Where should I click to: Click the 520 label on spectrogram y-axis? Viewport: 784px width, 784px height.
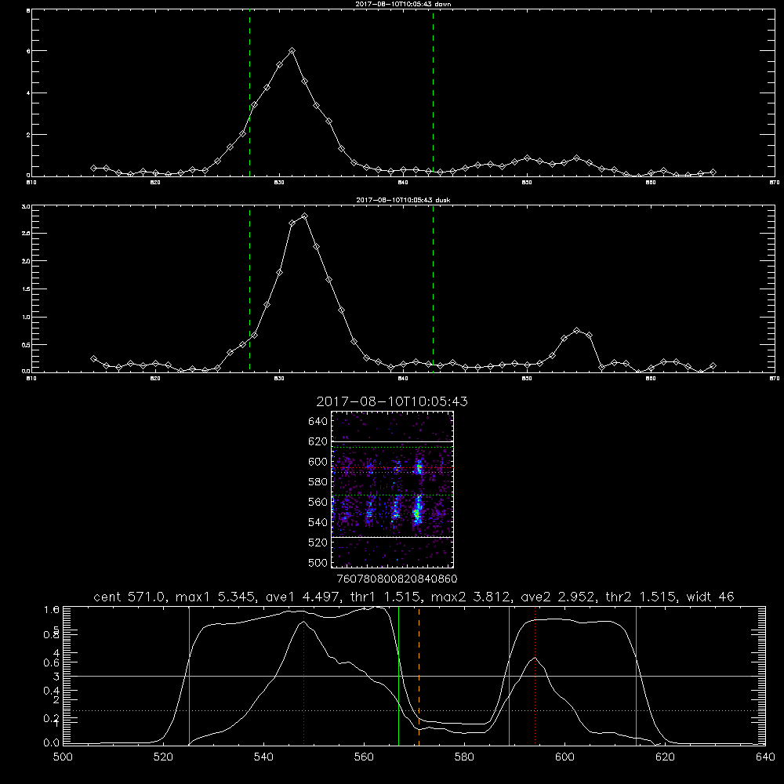click(318, 543)
